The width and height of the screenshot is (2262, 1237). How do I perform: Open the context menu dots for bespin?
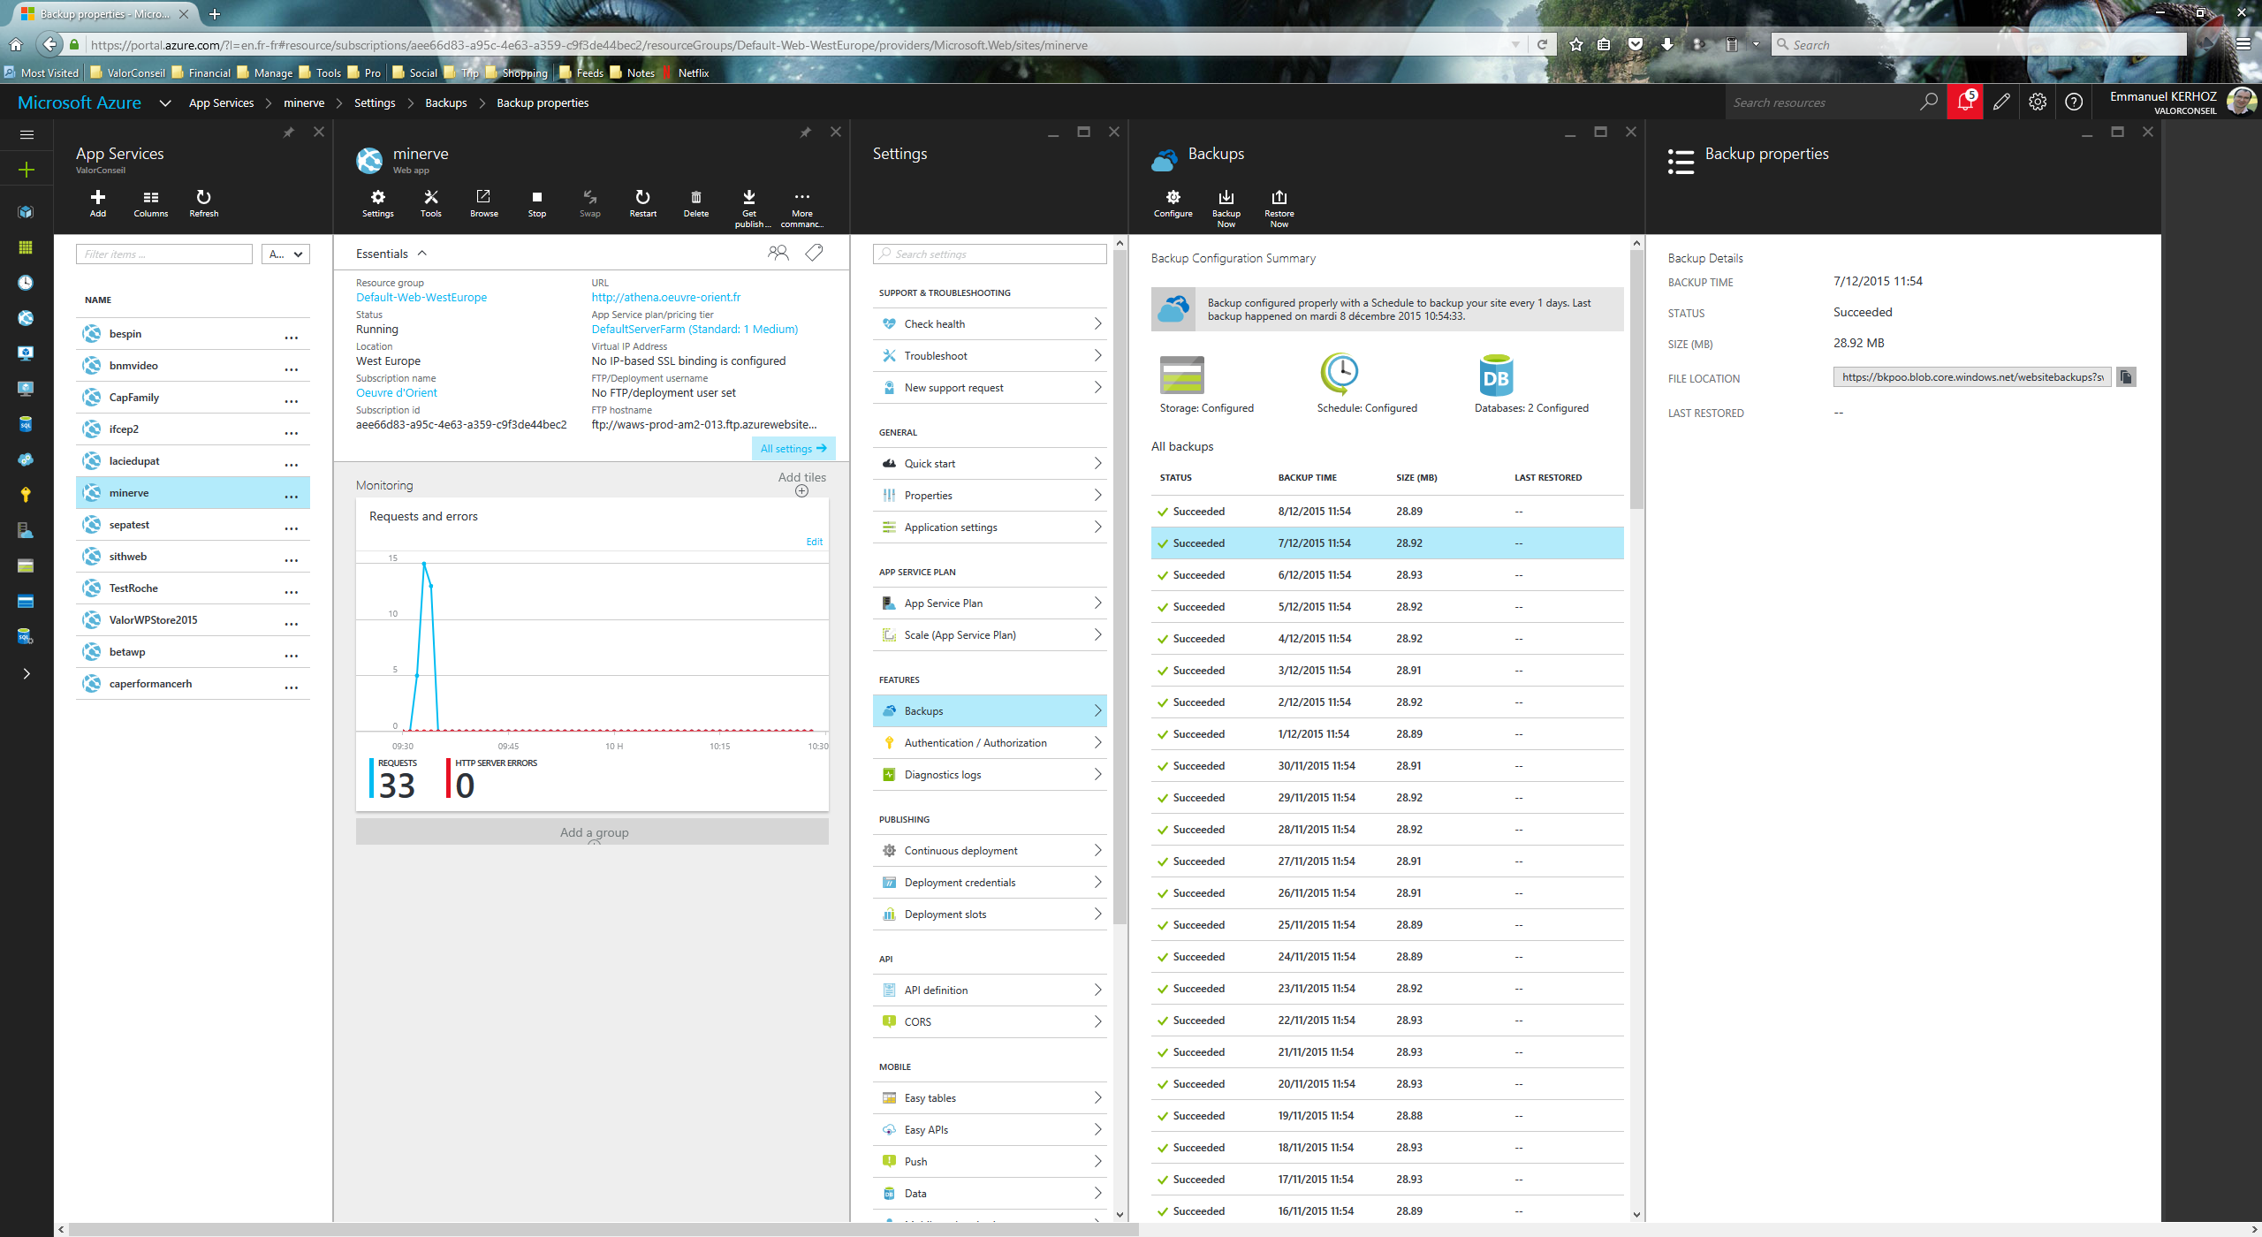pos(292,336)
